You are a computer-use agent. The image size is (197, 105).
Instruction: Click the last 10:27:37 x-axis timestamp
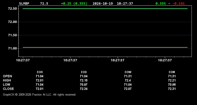(x=165, y=60)
